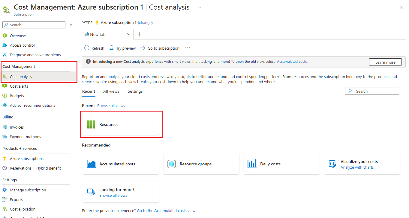The image size is (409, 218).
Task: Click the Try preview flask icon
Action: click(111, 48)
